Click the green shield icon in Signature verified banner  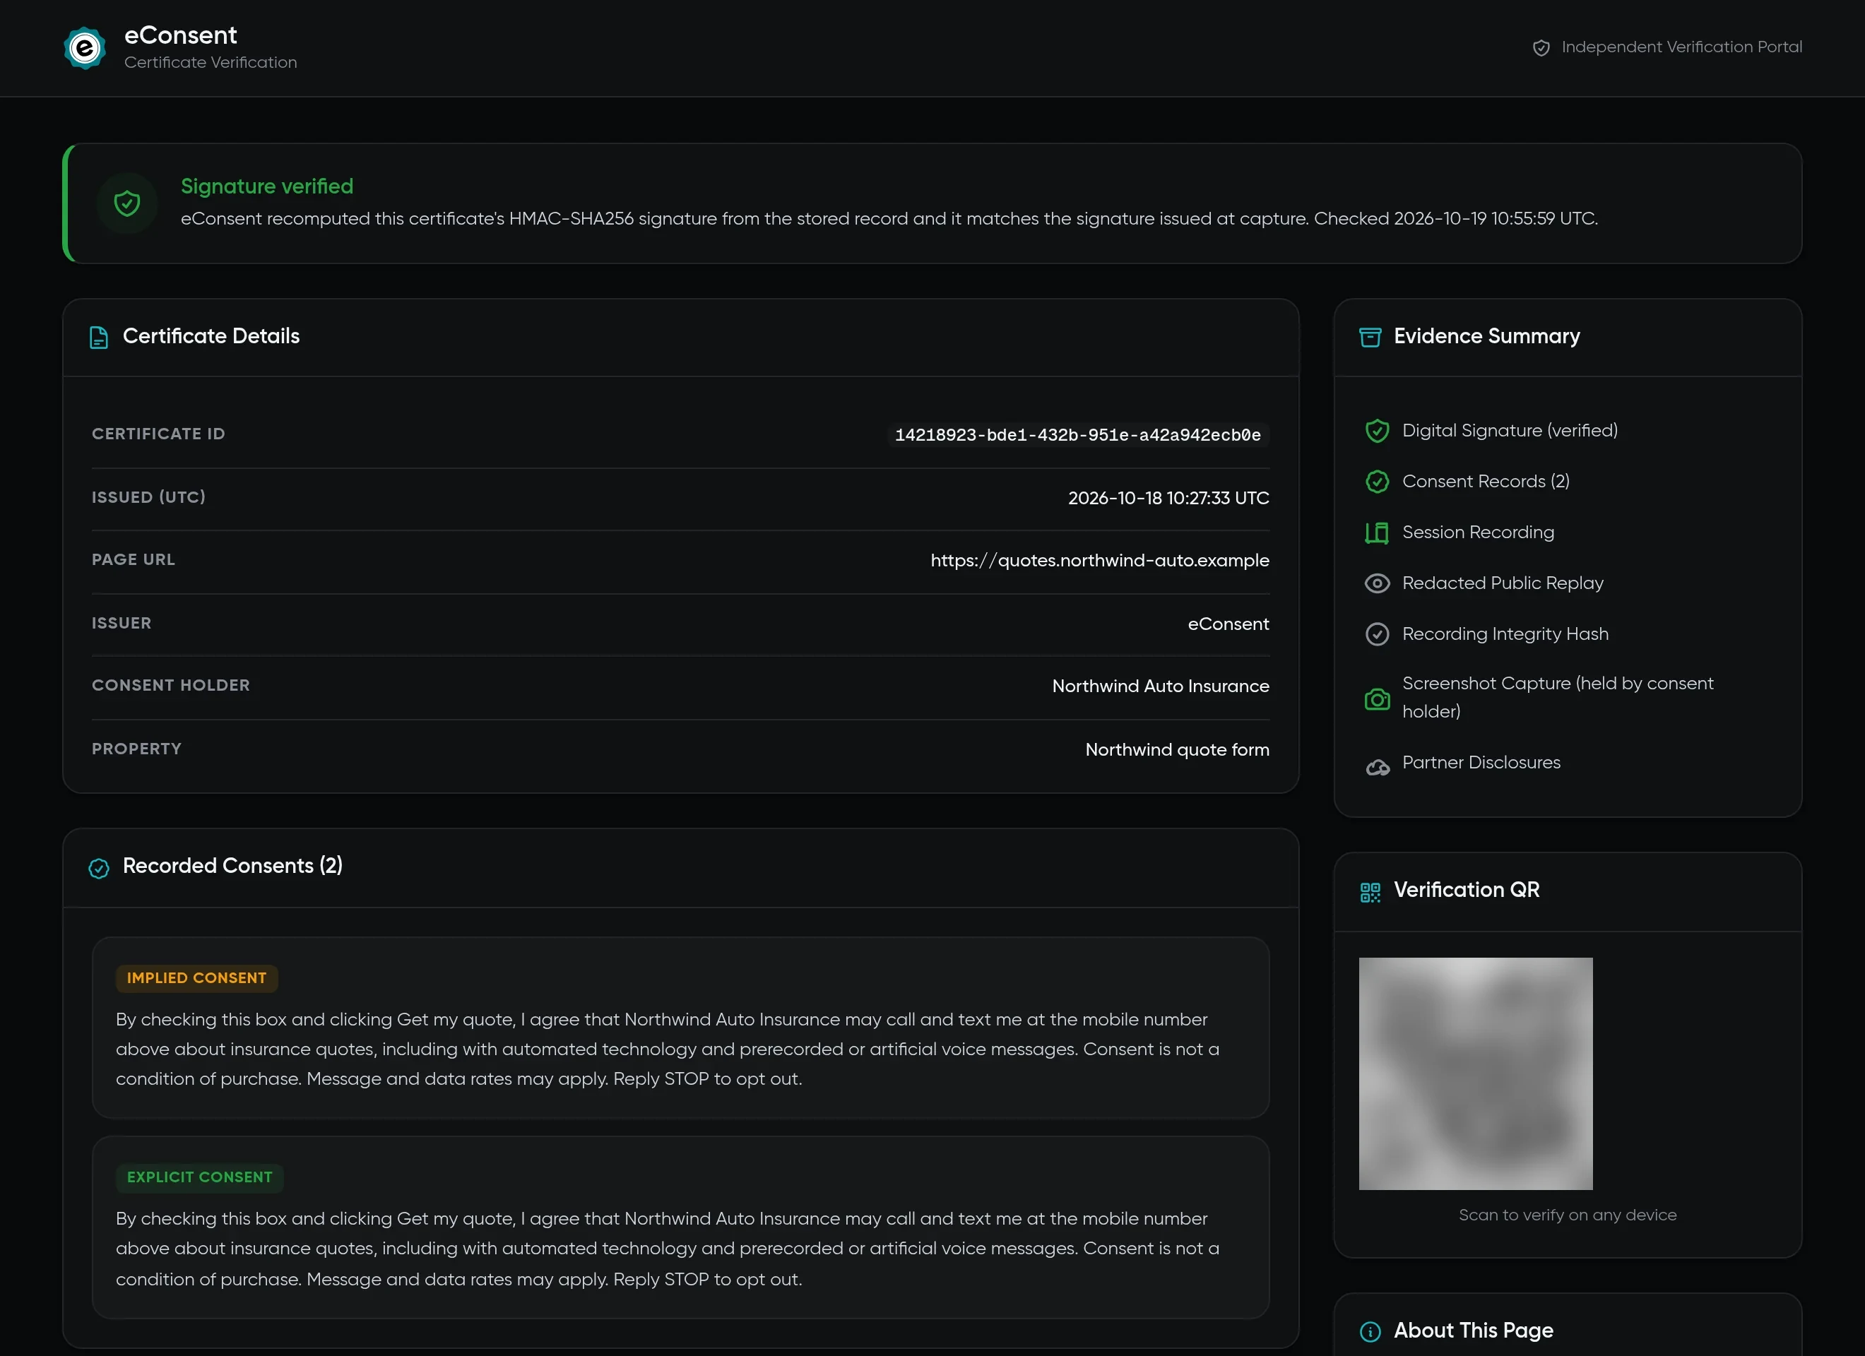click(126, 203)
